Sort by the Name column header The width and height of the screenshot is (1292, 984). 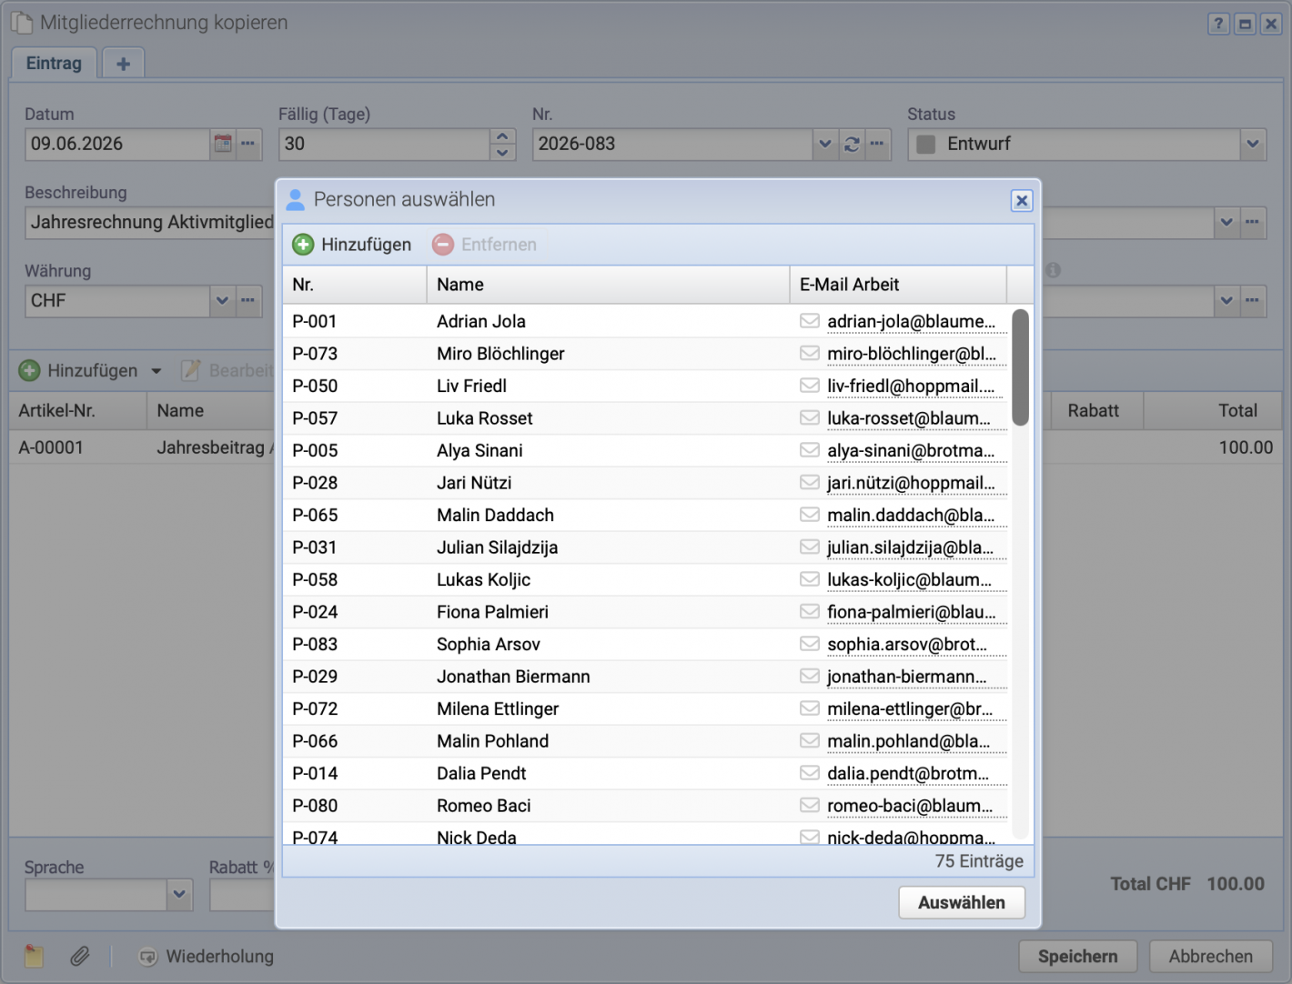point(608,285)
